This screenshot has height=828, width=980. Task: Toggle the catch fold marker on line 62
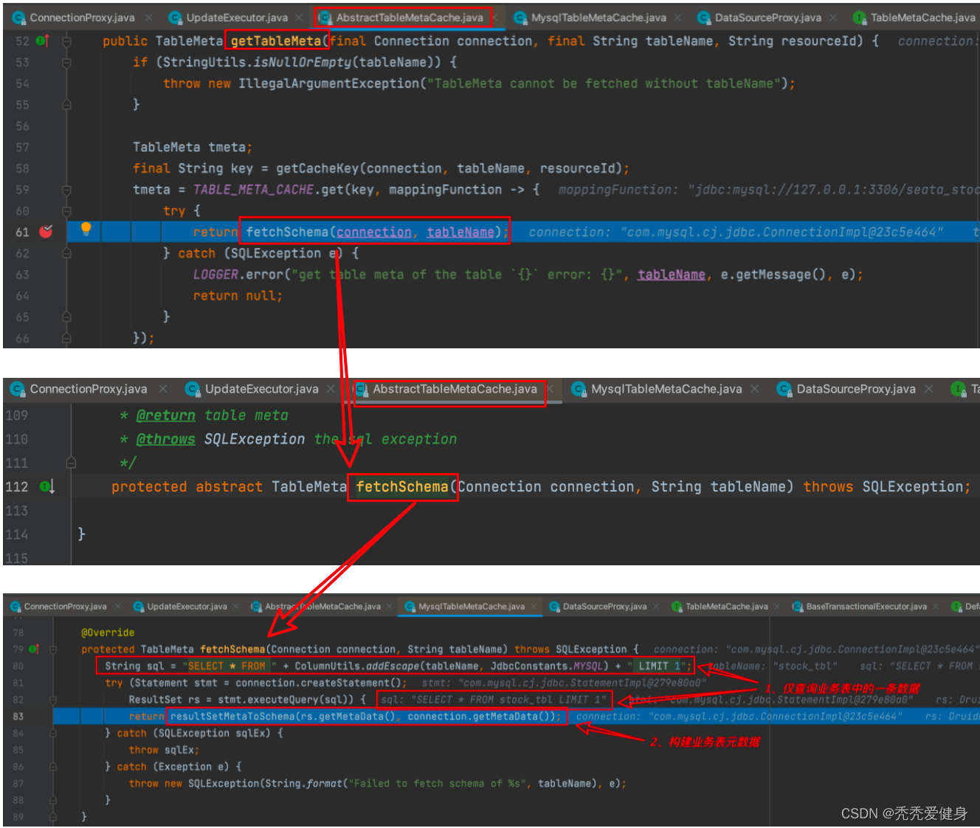(x=66, y=253)
